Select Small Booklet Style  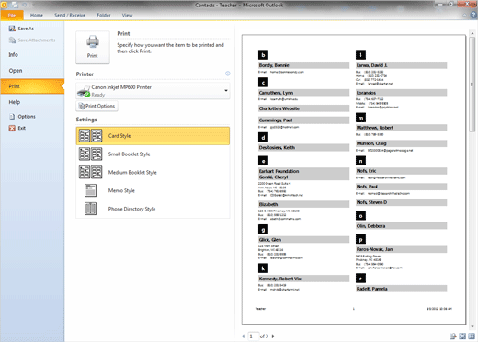(153, 154)
